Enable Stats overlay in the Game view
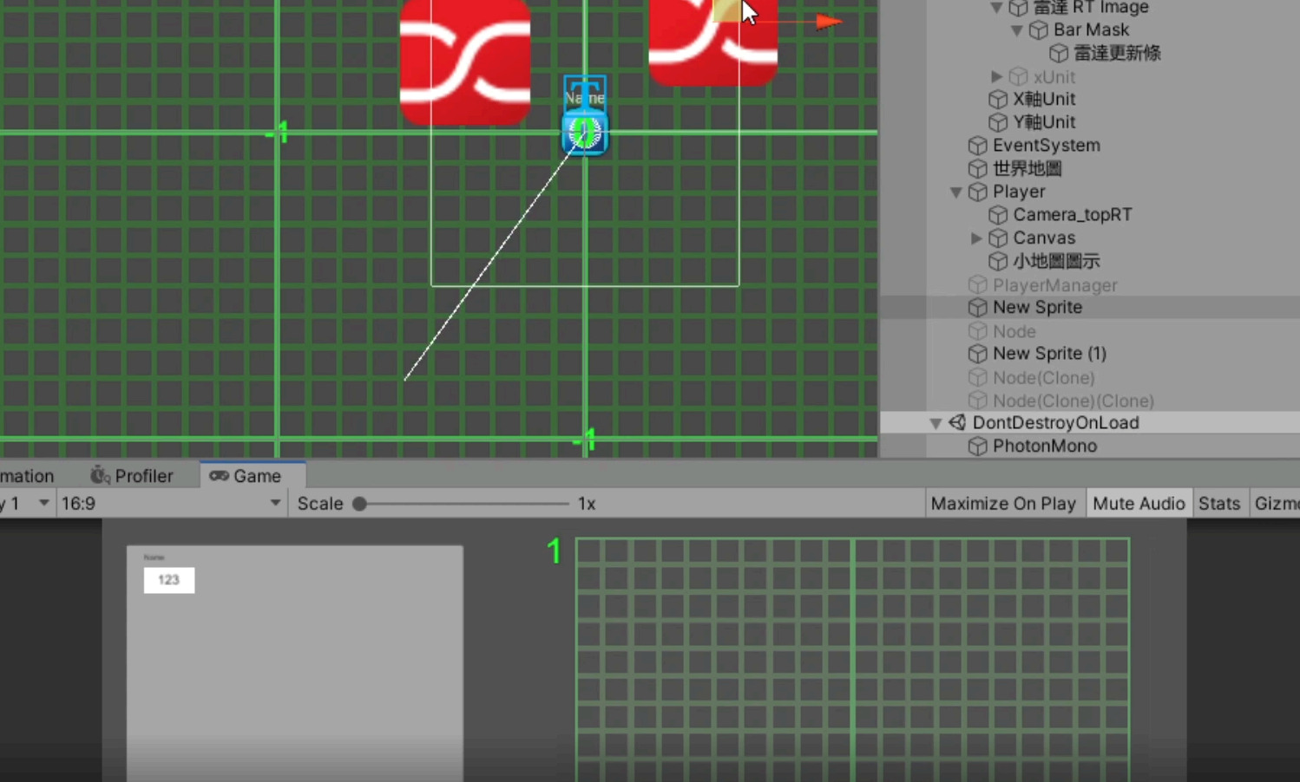The height and width of the screenshot is (782, 1300). pyautogui.click(x=1219, y=503)
